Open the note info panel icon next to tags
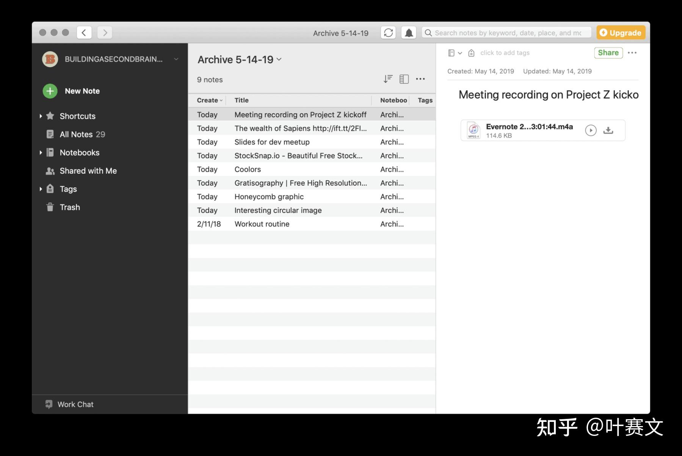Screen dimensions: 682x456 (x=453, y=53)
